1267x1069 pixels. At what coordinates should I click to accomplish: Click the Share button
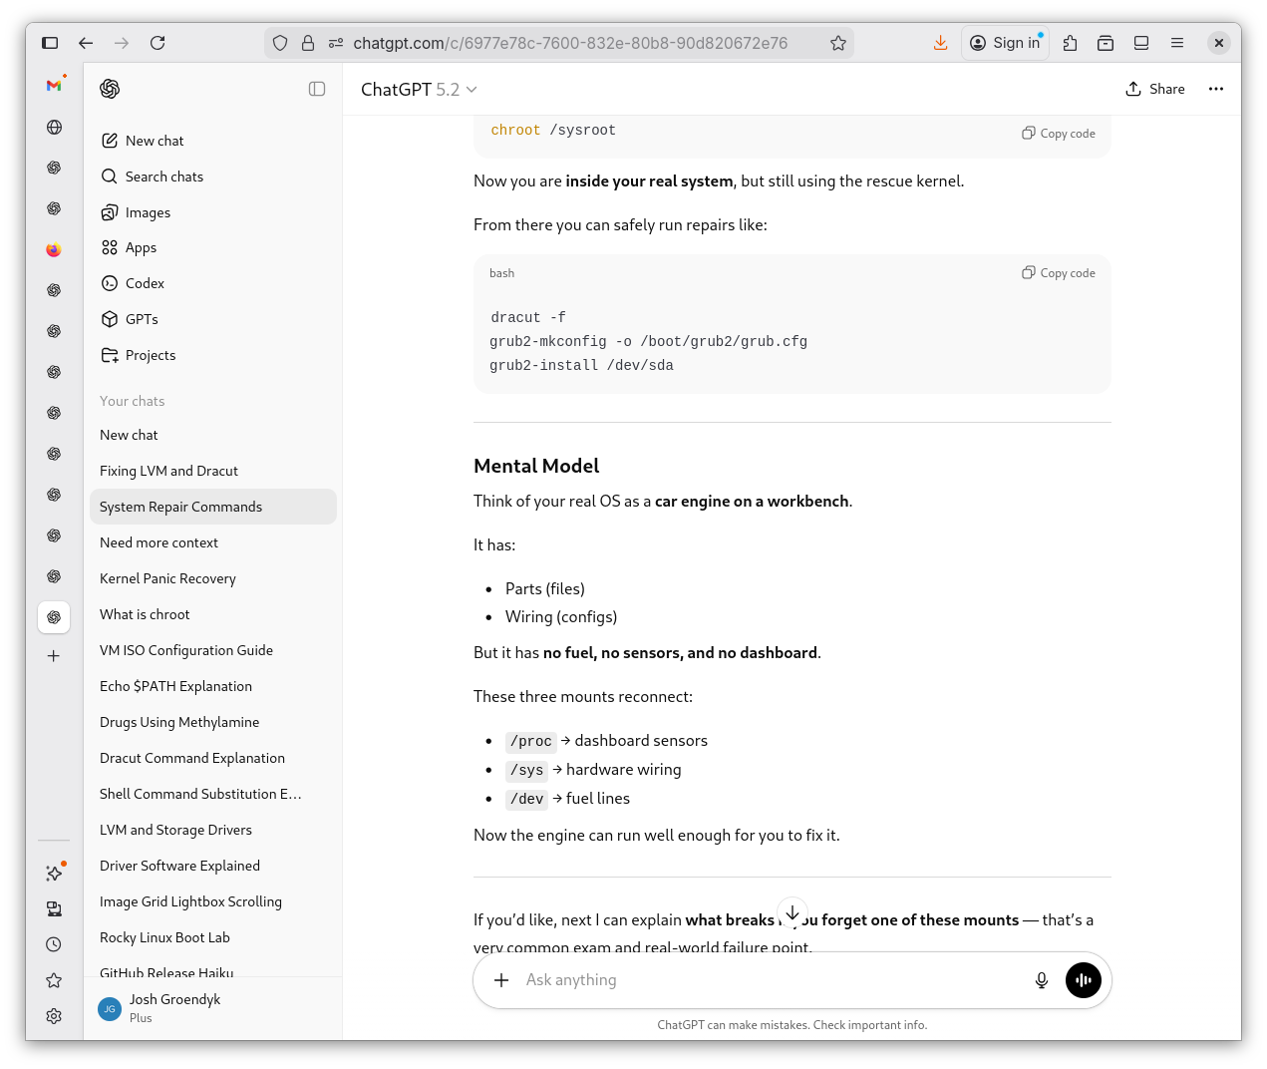coord(1154,89)
